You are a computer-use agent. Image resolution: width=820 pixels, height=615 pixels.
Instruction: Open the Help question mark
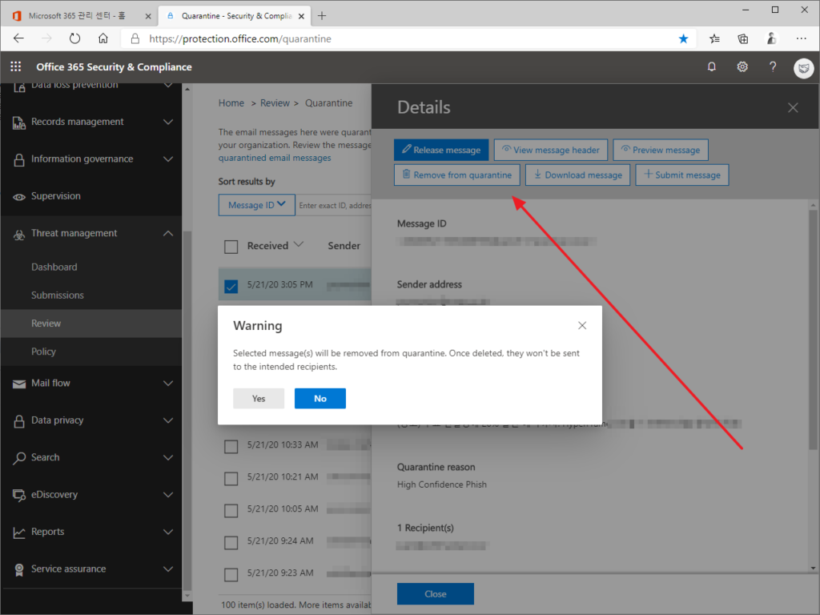(x=772, y=66)
